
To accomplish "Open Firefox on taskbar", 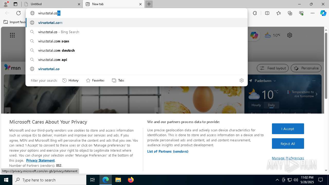I will pyautogui.click(x=131, y=180).
